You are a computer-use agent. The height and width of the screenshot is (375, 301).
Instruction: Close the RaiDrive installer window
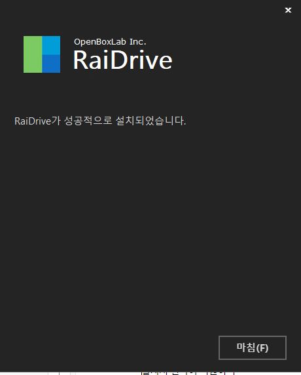click(288, 10)
